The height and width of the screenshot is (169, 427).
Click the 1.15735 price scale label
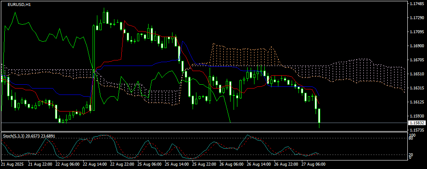click(x=417, y=130)
